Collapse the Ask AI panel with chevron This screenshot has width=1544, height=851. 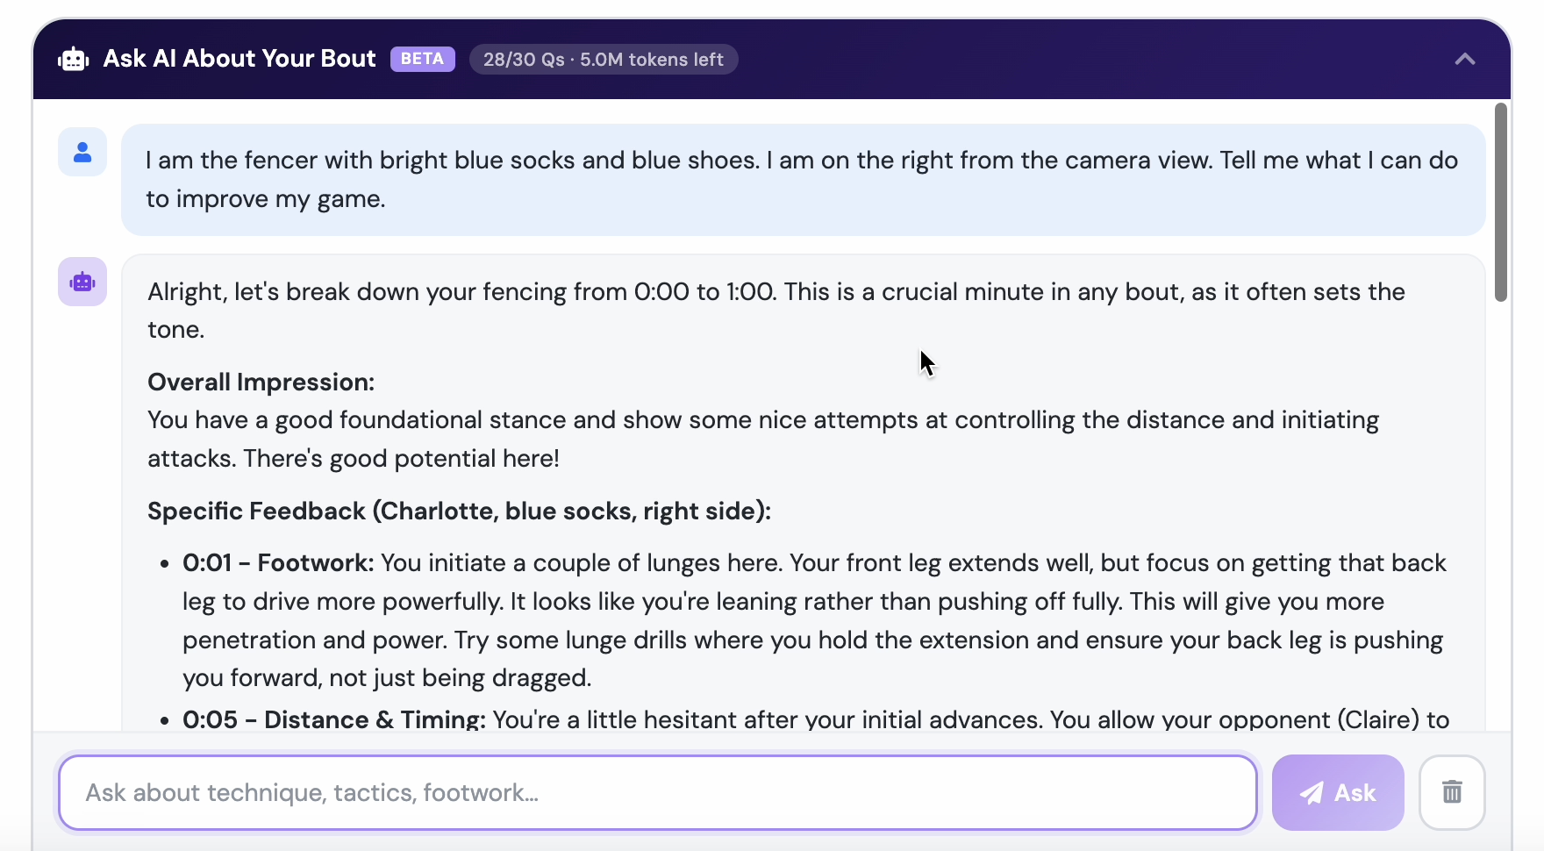1464,60
